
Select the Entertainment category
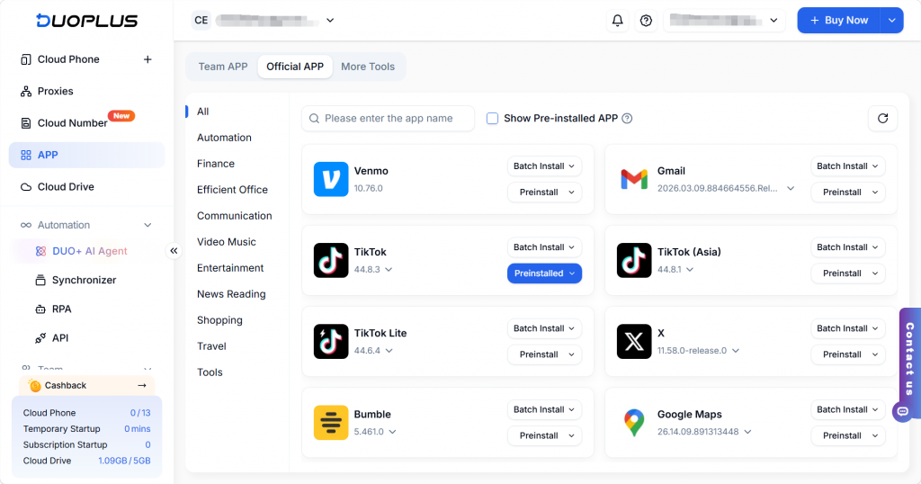(230, 268)
